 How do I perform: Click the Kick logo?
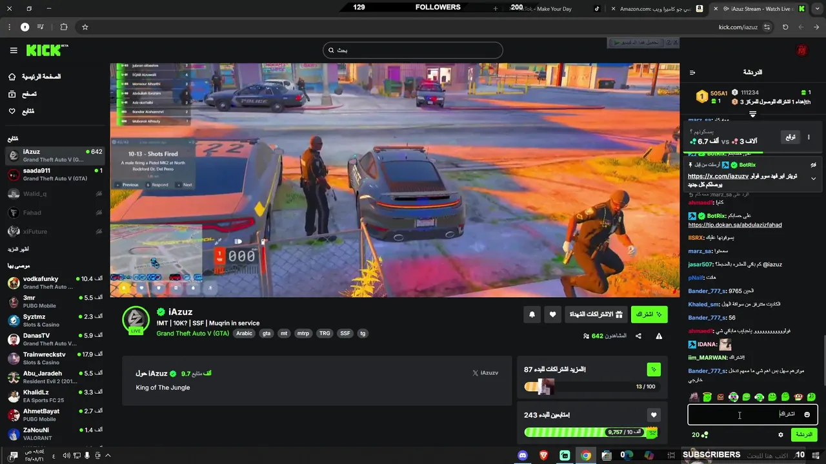[x=47, y=50]
